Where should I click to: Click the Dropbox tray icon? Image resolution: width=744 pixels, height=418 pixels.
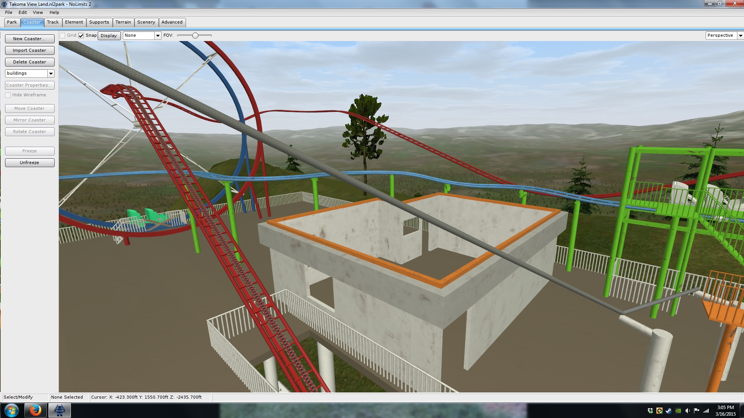(x=650, y=411)
